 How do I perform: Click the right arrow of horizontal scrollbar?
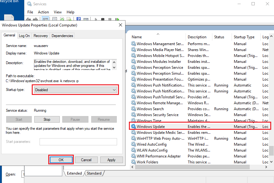coord(266,167)
